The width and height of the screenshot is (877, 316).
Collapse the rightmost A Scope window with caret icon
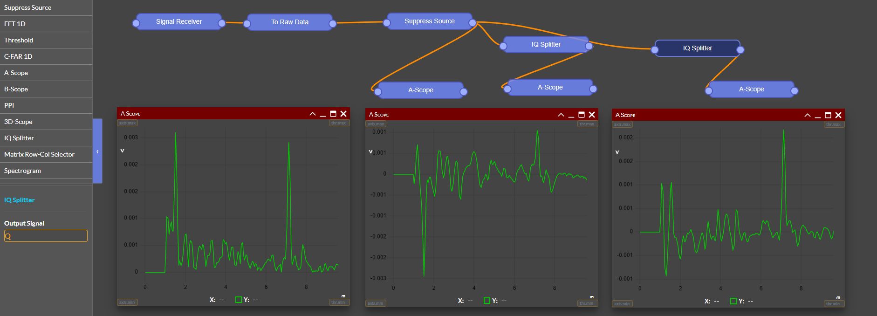pyautogui.click(x=807, y=115)
